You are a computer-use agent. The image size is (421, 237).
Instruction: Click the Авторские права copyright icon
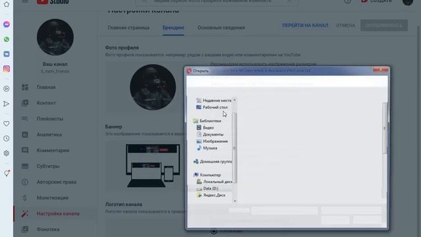pyautogui.click(x=25, y=182)
